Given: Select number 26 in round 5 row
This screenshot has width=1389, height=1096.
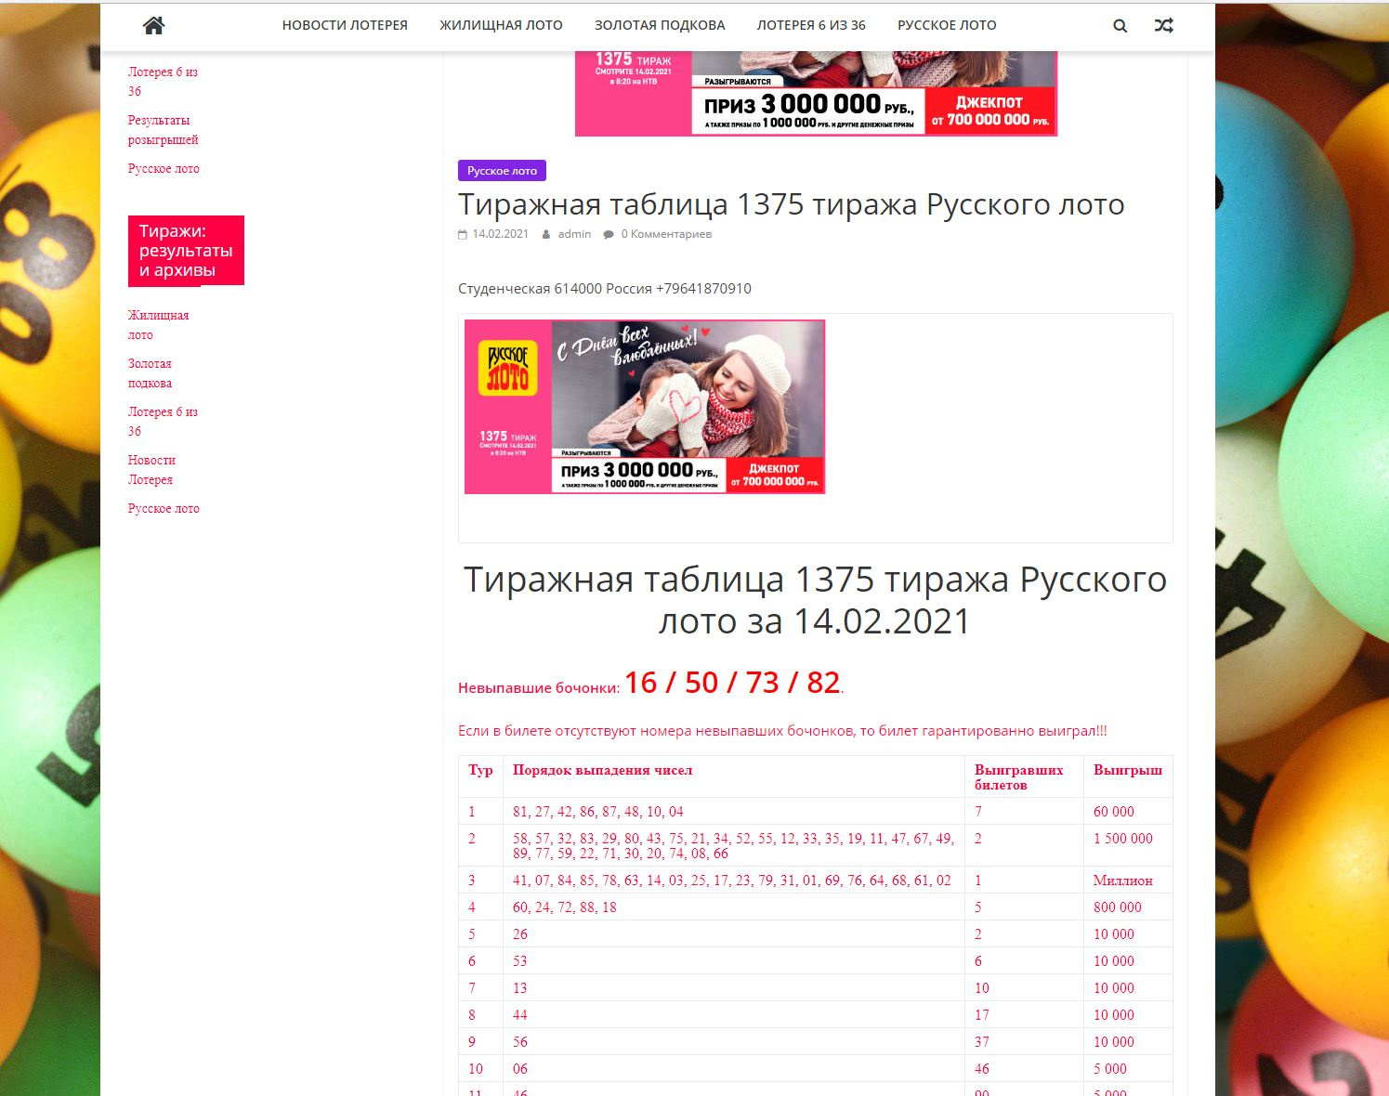Looking at the screenshot, I should (520, 934).
